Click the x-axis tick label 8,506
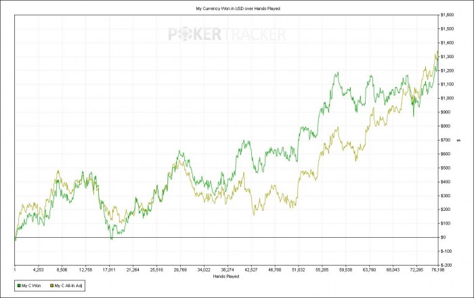This screenshot has width=474, height=298. point(62,270)
